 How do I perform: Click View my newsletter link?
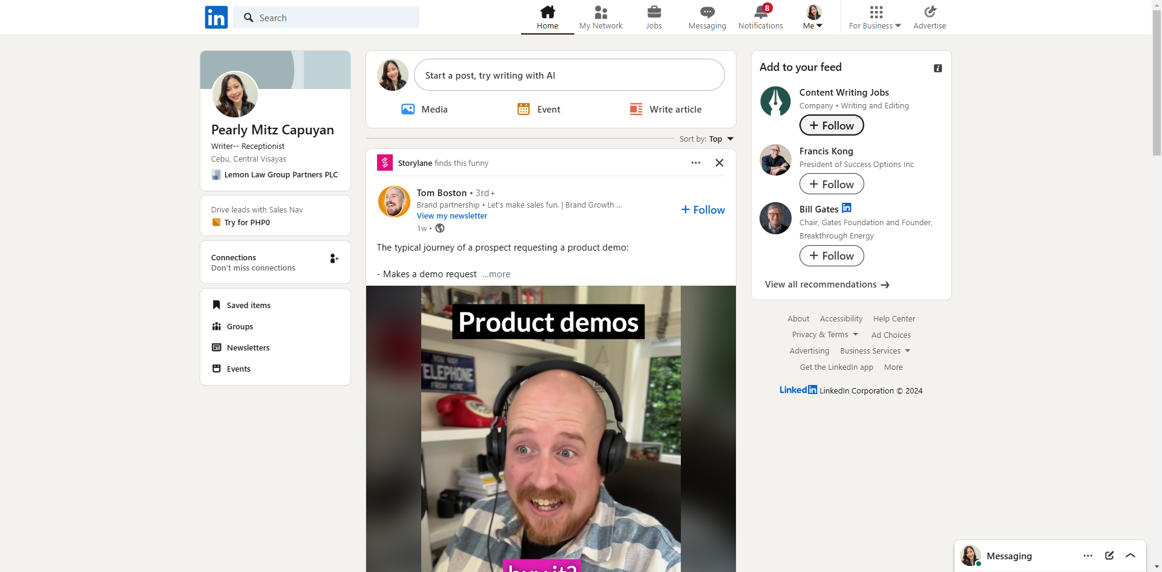pos(452,216)
